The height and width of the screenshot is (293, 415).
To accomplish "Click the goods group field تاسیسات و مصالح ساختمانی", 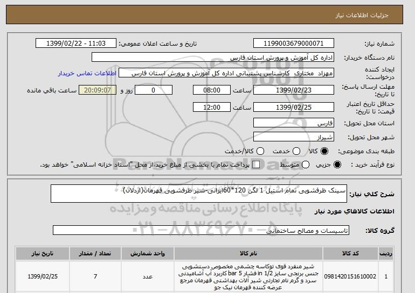I will [201, 230].
